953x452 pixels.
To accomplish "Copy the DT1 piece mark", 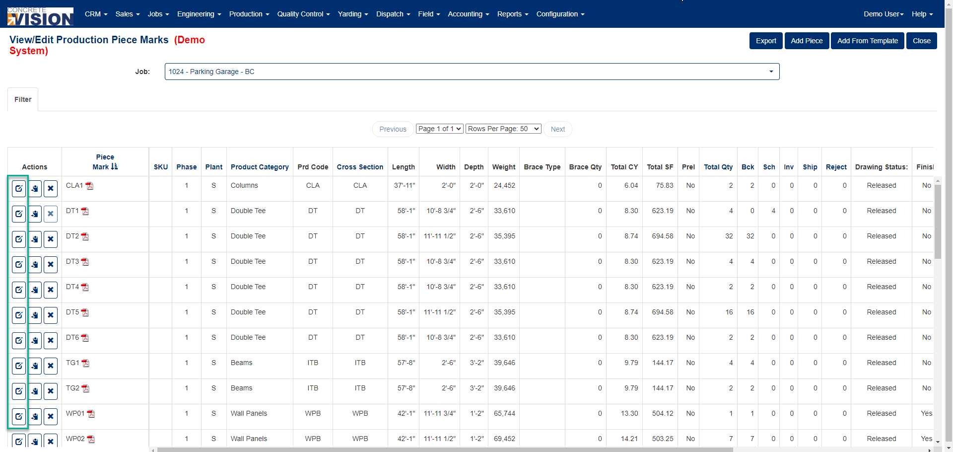I will point(35,214).
